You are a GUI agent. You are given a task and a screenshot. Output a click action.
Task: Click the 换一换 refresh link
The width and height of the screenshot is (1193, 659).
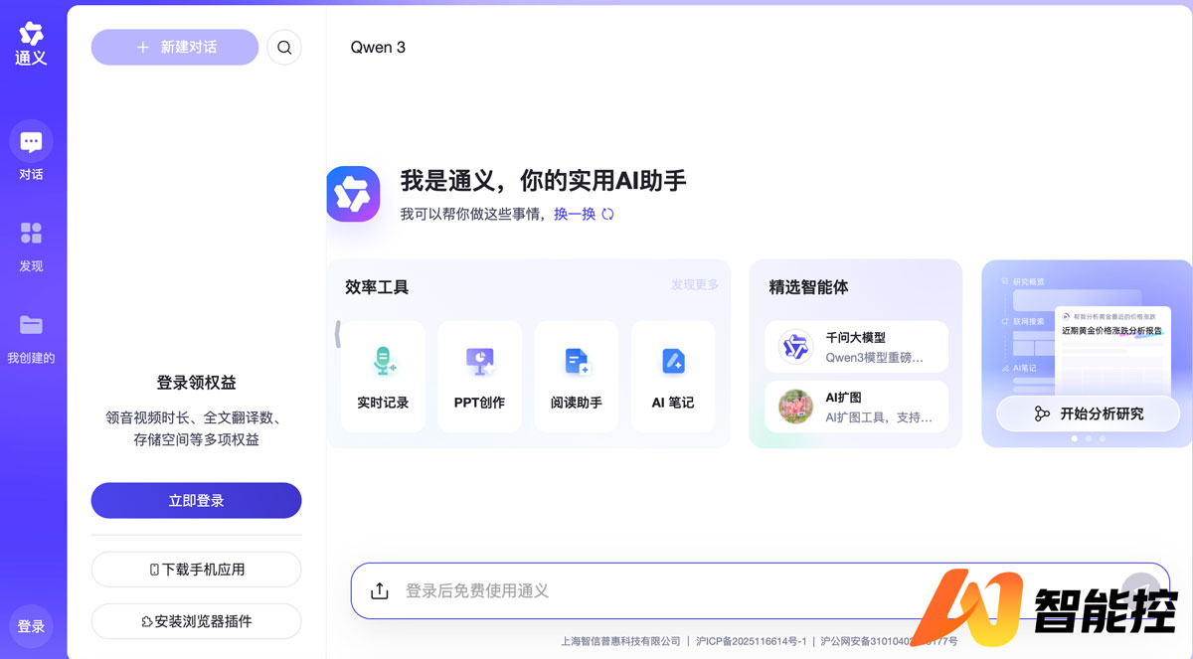pos(575,214)
